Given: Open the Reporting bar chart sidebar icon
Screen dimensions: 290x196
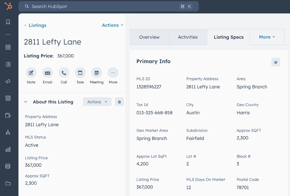Looking at the screenshot, I should click(x=8, y=149).
